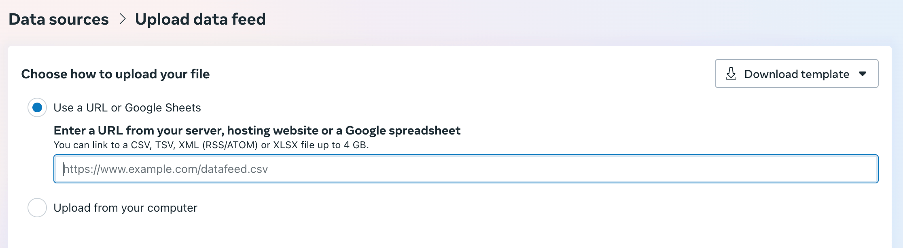
Task: Click the 'Use a URL or Google Sheets' label
Action: [x=127, y=108]
